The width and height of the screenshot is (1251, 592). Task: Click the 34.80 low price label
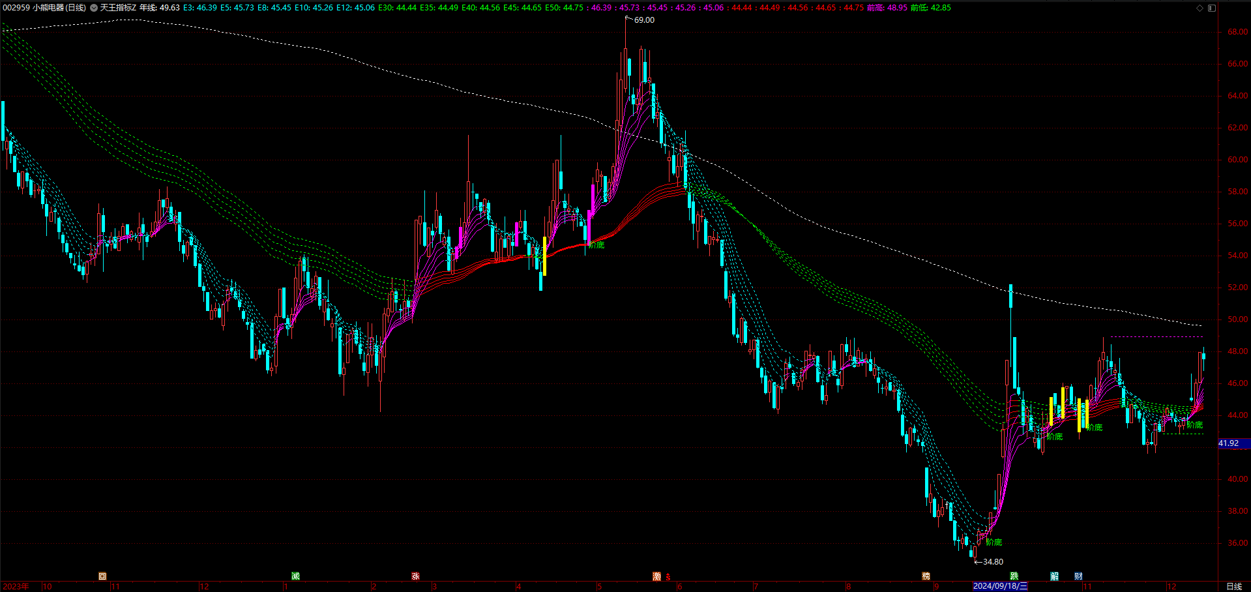pos(993,562)
